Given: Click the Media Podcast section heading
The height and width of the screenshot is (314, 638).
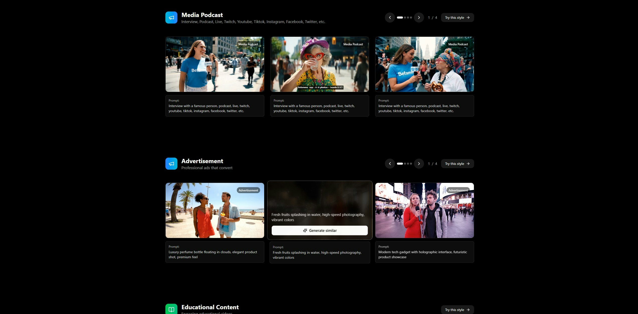Looking at the screenshot, I should (202, 15).
